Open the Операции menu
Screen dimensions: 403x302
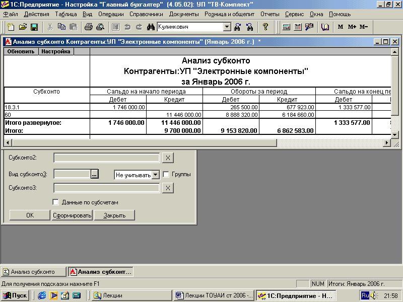point(111,14)
